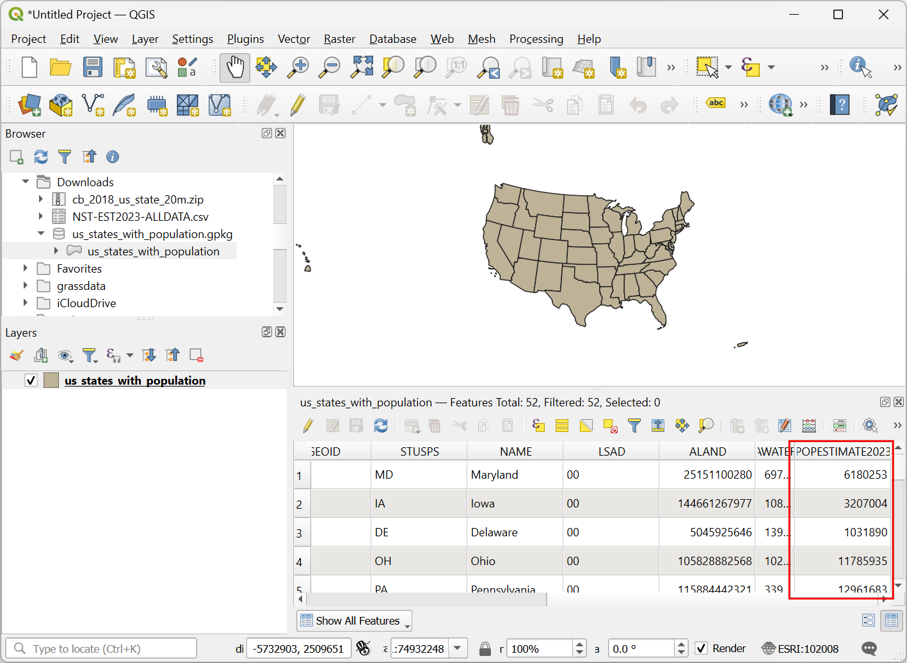Open the map scale dropdown
Screen dimensions: 907x663
(x=458, y=648)
